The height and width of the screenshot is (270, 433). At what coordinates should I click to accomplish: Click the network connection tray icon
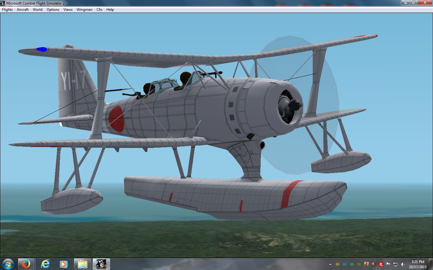pyautogui.click(x=395, y=264)
